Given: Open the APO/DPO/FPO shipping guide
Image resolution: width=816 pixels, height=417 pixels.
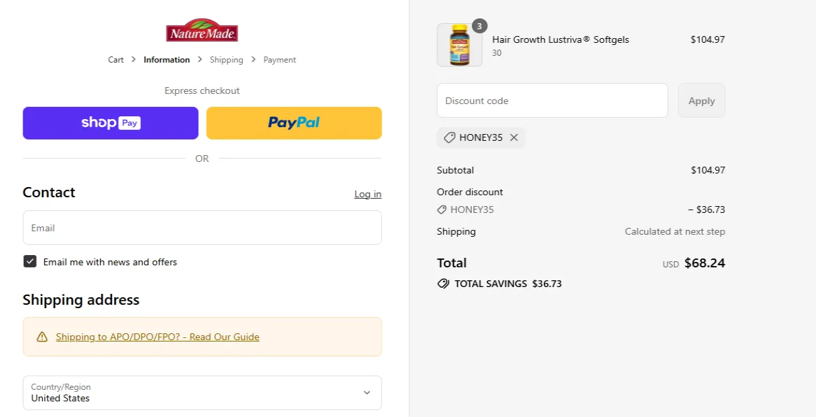Looking at the screenshot, I should tap(157, 336).
